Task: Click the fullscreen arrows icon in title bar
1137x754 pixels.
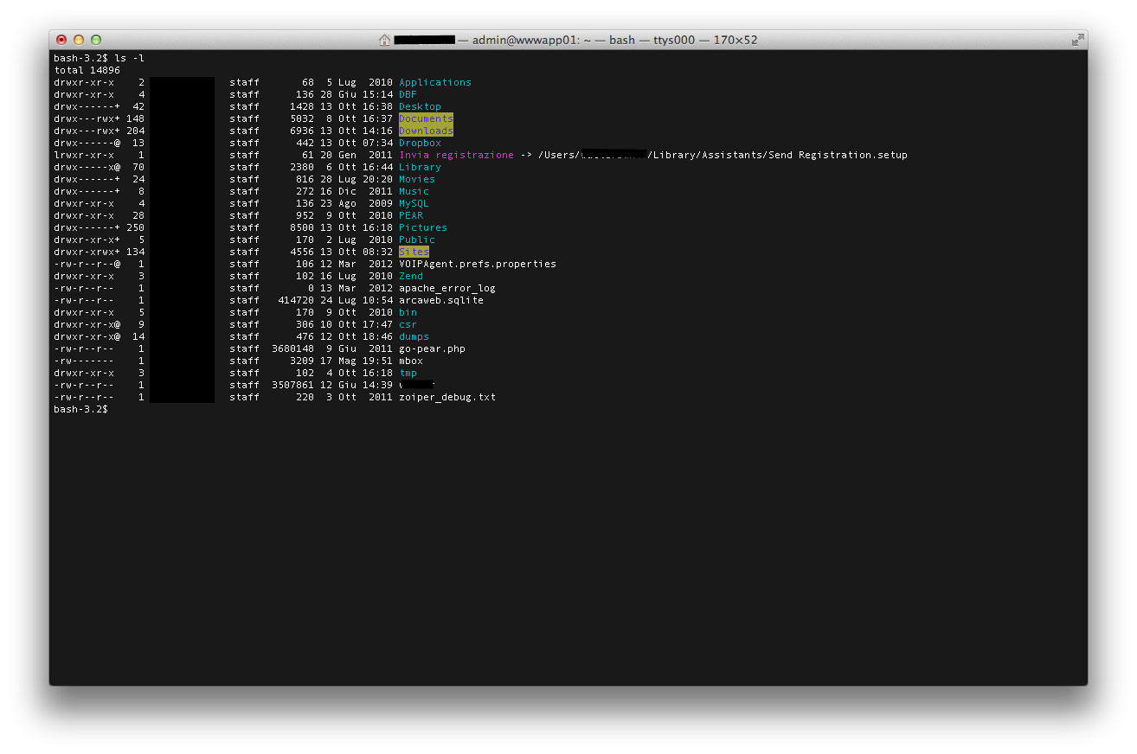Action: (x=1077, y=40)
